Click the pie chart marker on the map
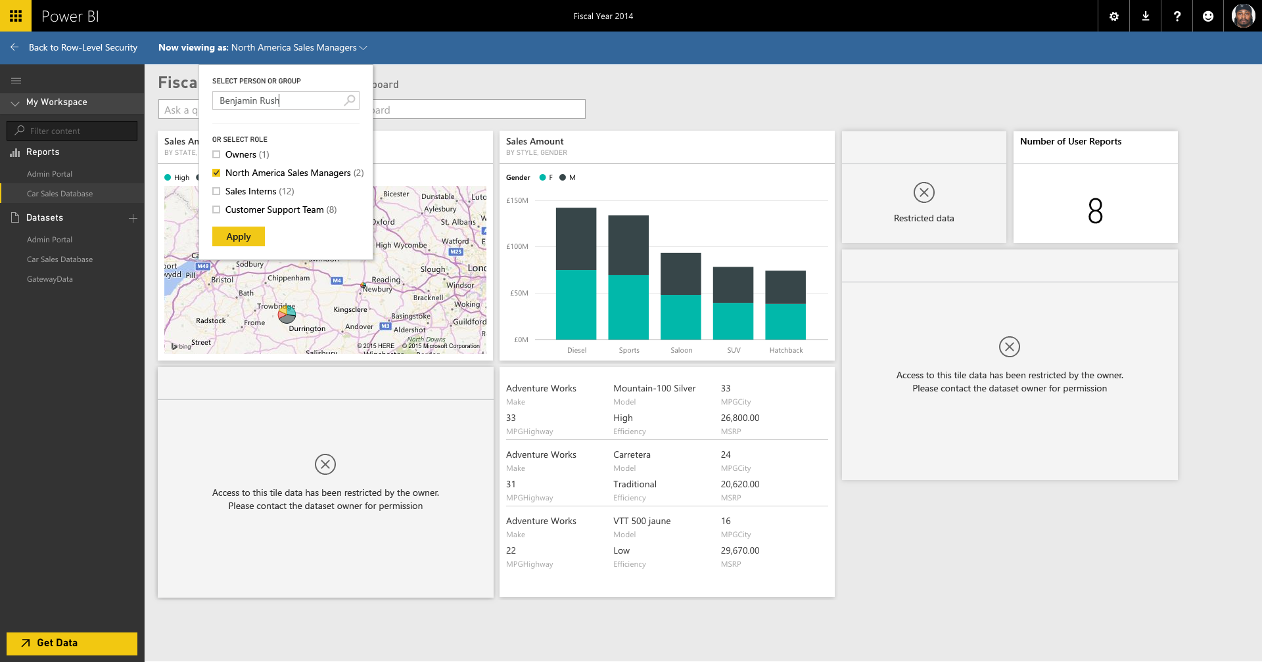The width and height of the screenshot is (1262, 662). pyautogui.click(x=287, y=315)
